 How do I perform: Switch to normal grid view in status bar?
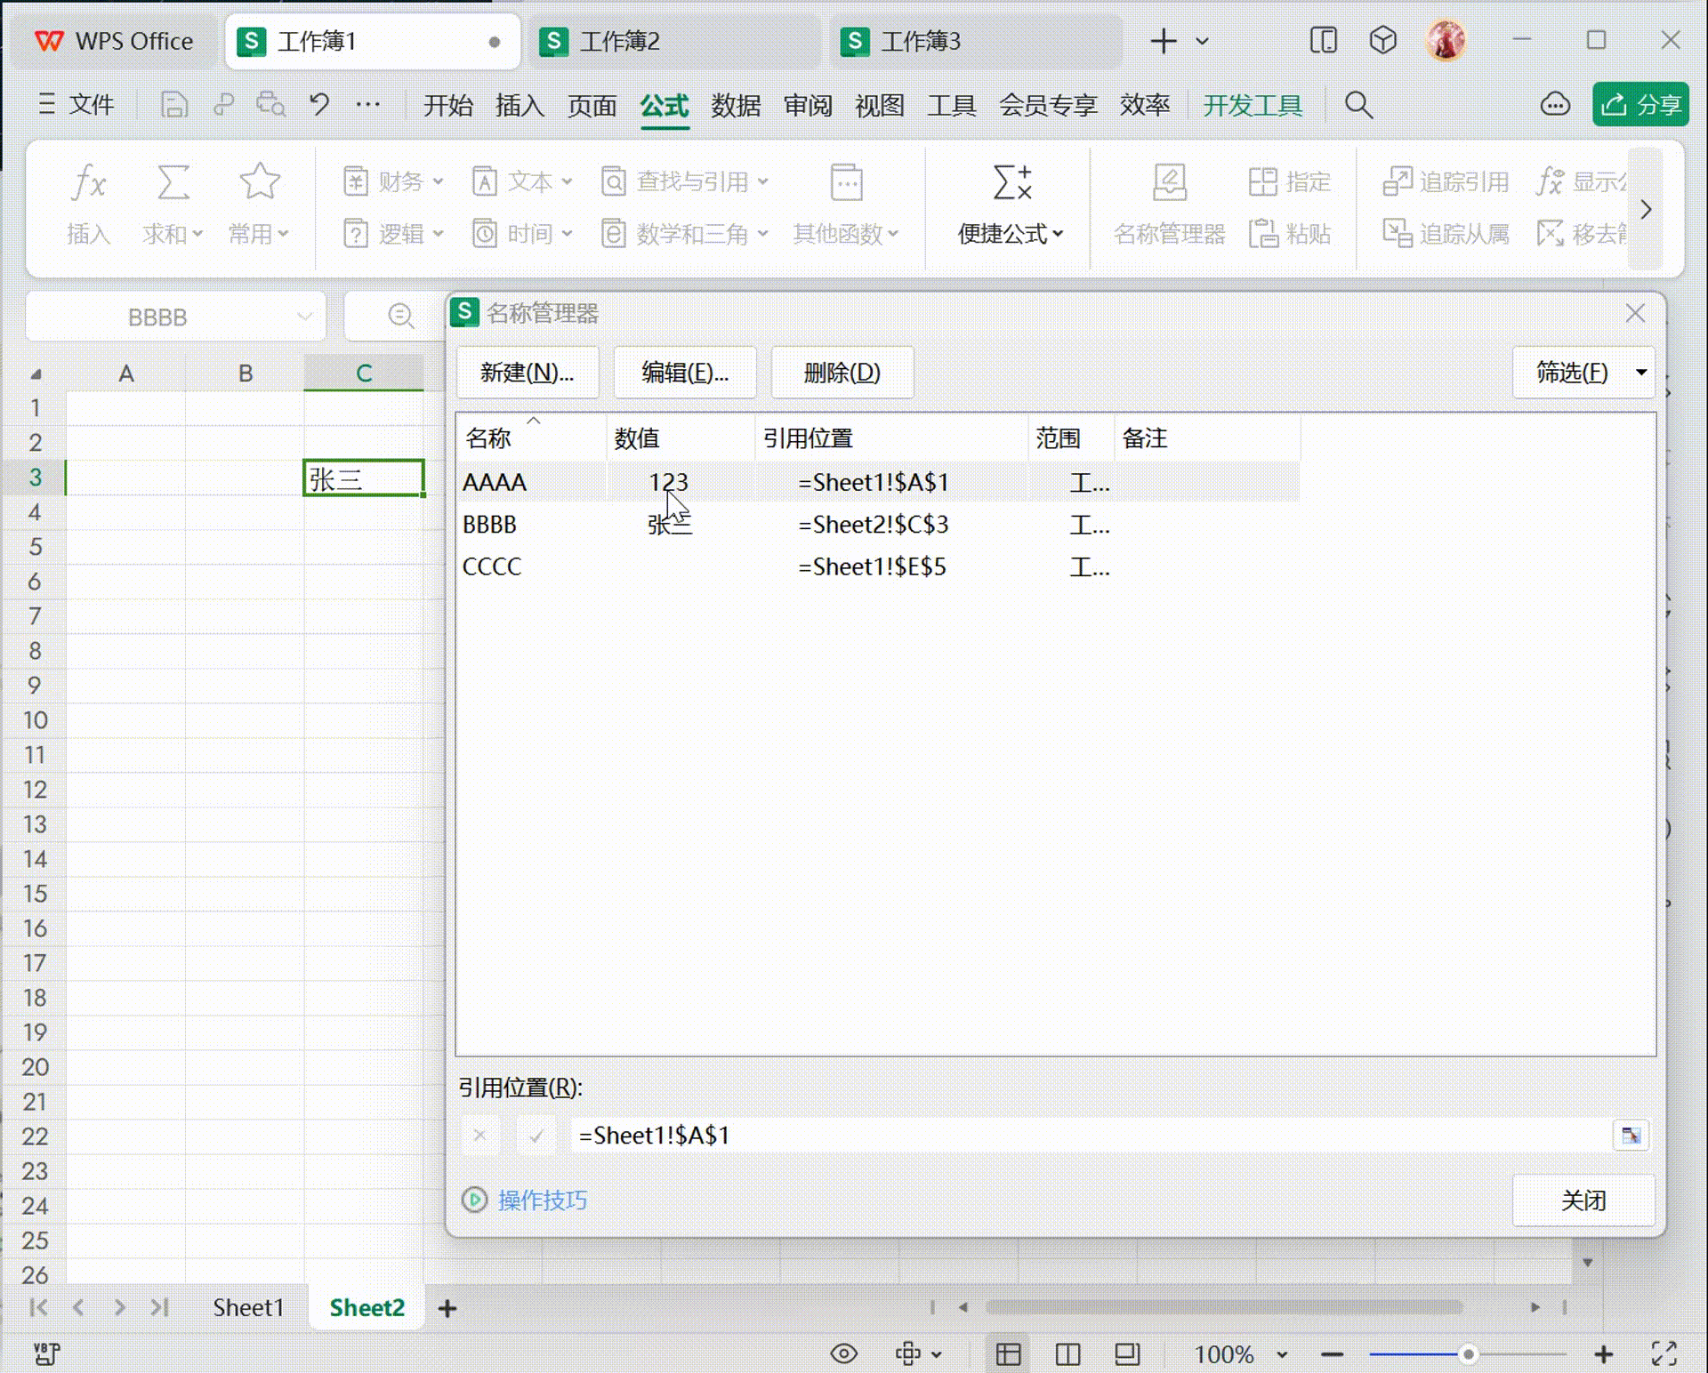(1008, 1353)
